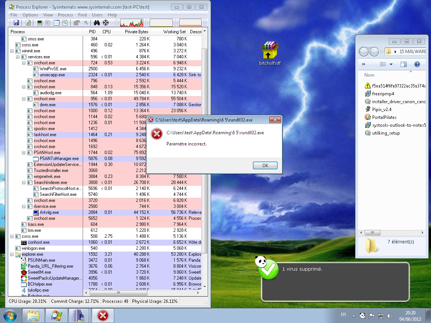Select the crosshair Find Window's Process icon
The width and height of the screenshot is (431, 323).
106,23
